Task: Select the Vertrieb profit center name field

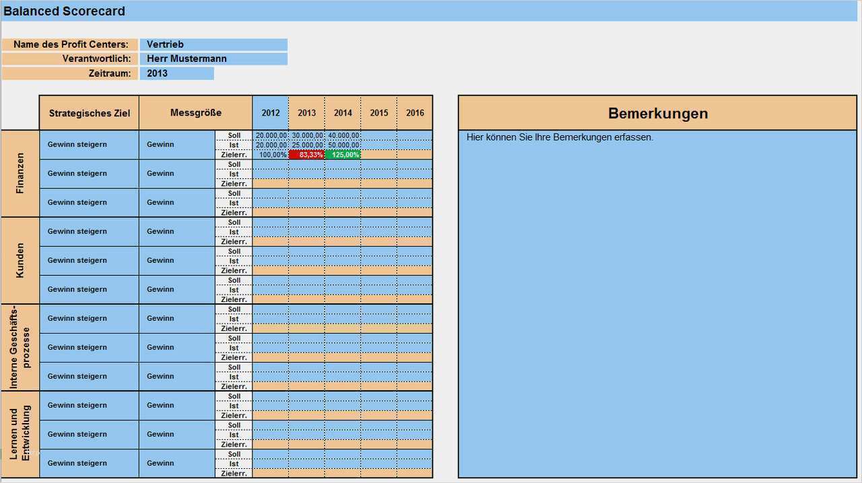Action: pyautogui.click(x=213, y=44)
